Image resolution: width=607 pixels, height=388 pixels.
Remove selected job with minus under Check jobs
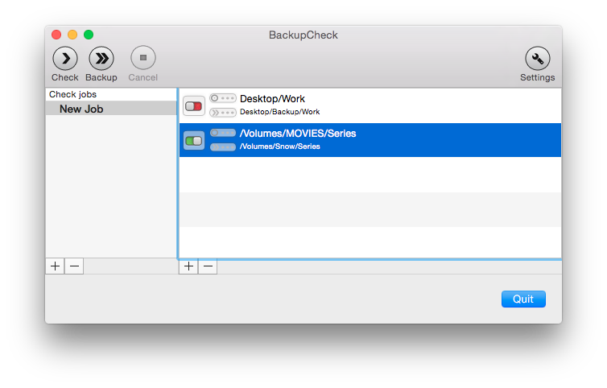coord(74,266)
